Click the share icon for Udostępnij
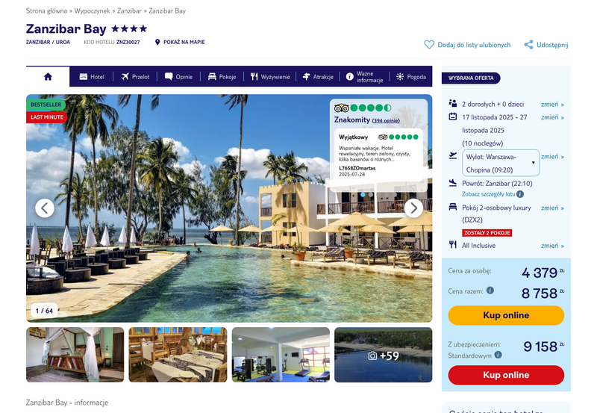This screenshot has height=413, width=597. 528,45
